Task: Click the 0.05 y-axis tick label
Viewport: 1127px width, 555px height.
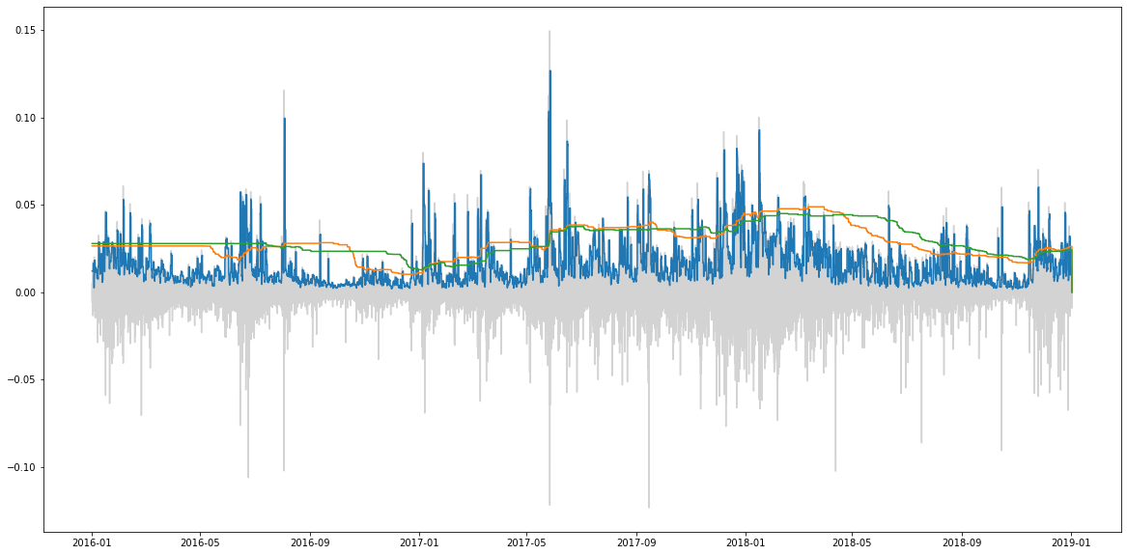Action: [x=27, y=206]
